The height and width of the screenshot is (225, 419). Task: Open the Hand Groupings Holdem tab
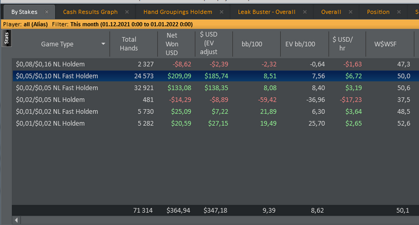click(178, 12)
